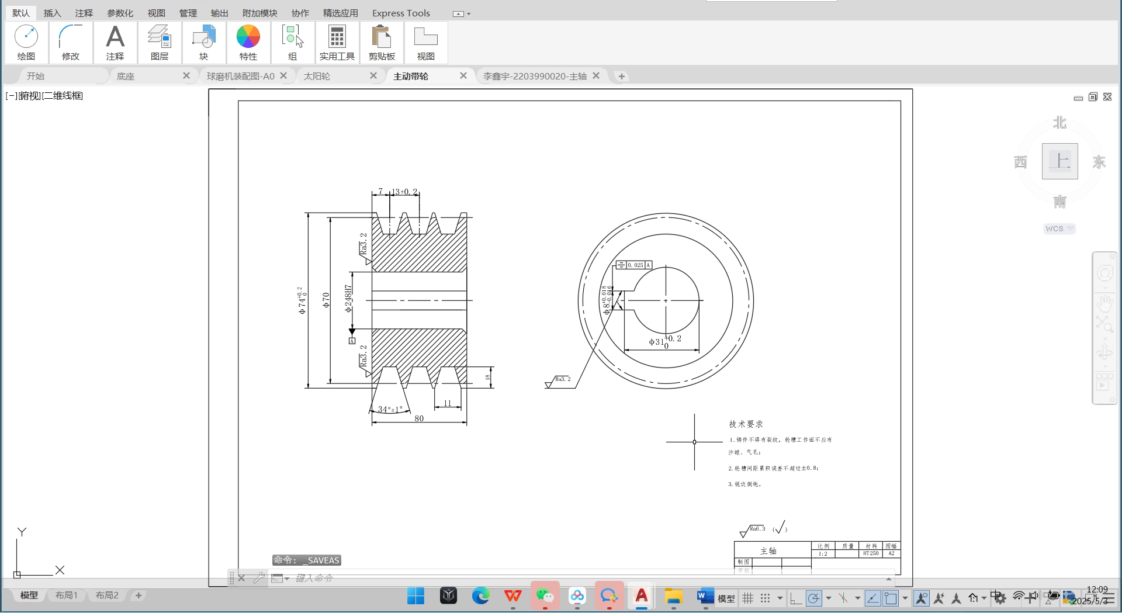The width and height of the screenshot is (1122, 613).
Task: Switch to the Express Tools ribbon tab
Action: [401, 13]
